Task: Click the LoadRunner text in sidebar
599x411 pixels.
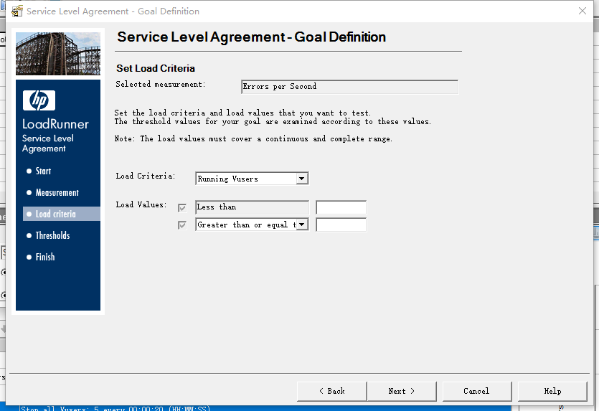Action: click(55, 124)
